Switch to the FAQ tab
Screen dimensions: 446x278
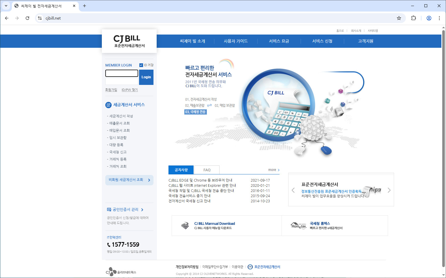point(207,170)
